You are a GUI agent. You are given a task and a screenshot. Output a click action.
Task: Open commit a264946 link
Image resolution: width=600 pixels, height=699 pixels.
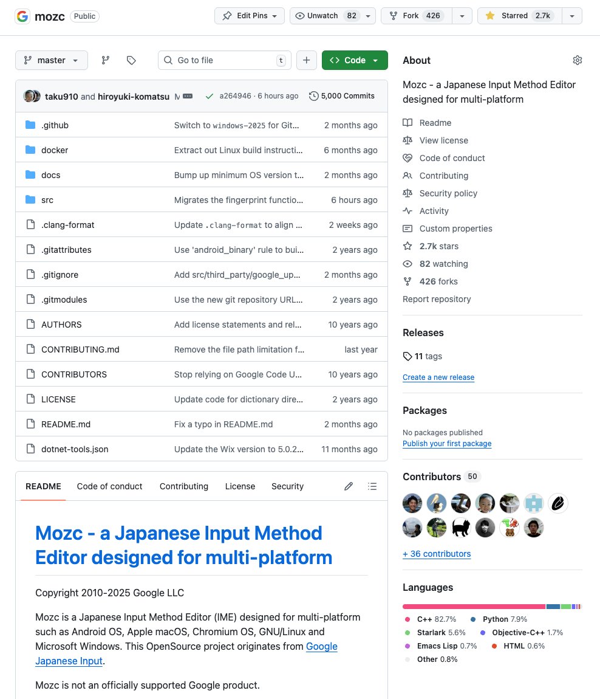(235, 96)
